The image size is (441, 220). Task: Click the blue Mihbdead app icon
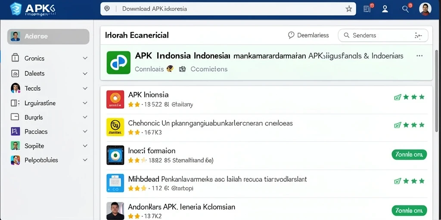[x=115, y=183]
